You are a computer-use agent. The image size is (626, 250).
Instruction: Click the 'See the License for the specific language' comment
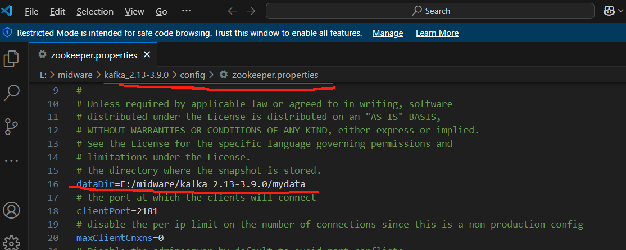tap(264, 143)
